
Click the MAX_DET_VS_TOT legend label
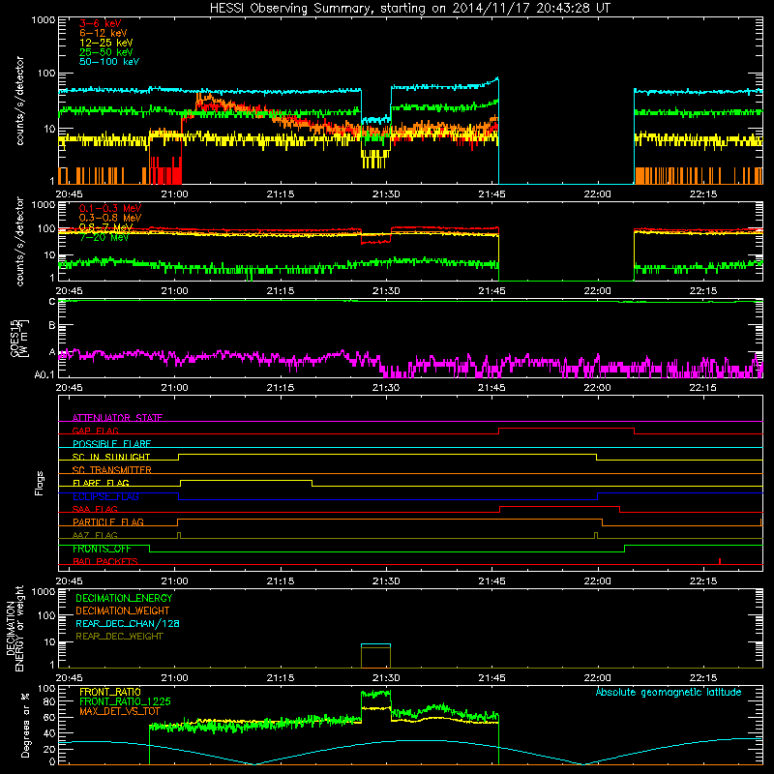pyautogui.click(x=119, y=711)
